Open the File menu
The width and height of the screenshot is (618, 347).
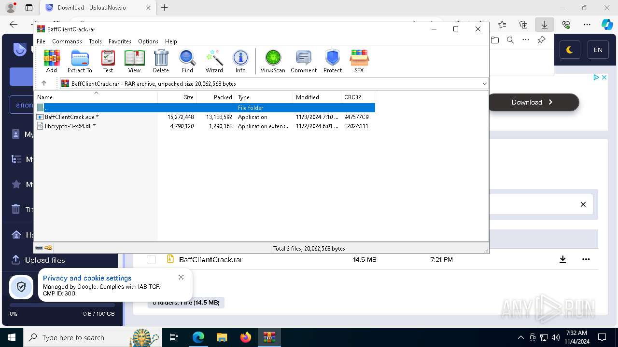pyautogui.click(x=41, y=41)
